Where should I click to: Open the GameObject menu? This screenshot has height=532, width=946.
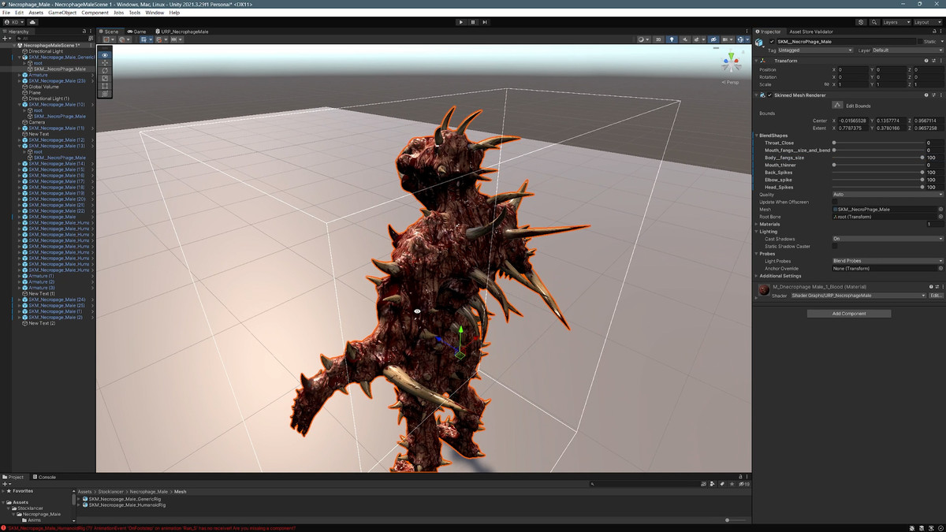click(62, 13)
